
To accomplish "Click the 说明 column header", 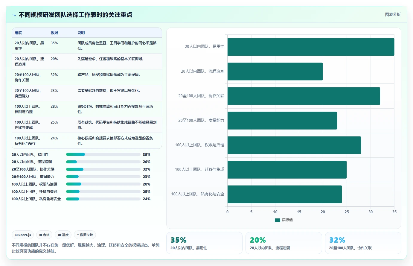I will 81,33.
